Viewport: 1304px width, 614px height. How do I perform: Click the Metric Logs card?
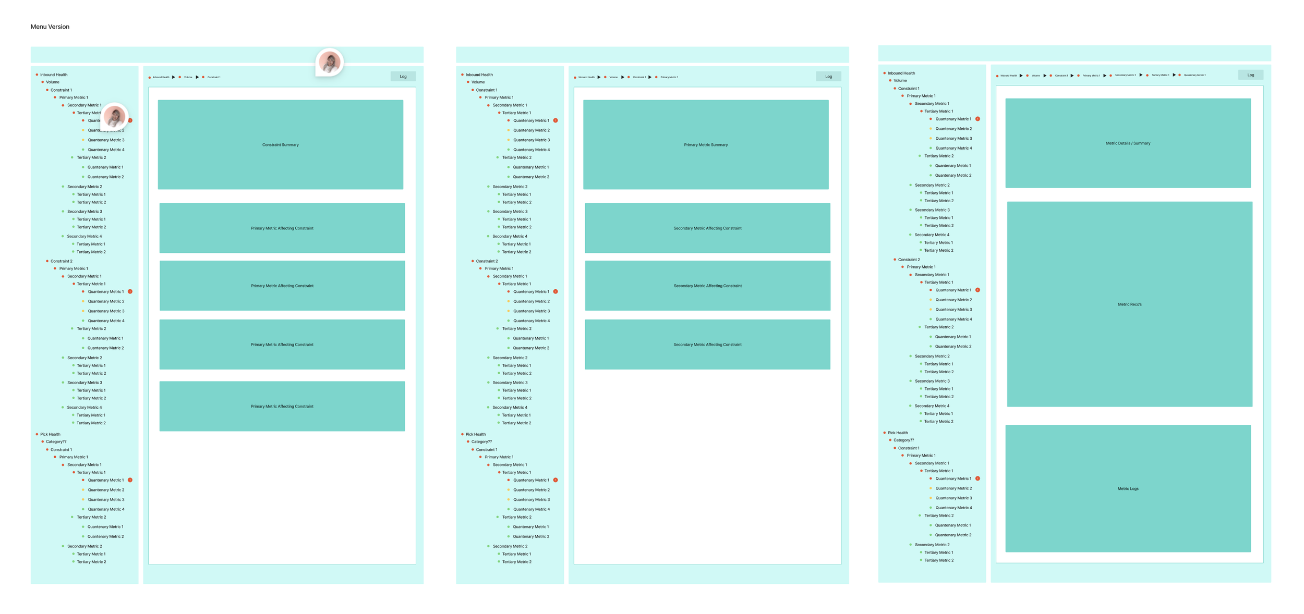pyautogui.click(x=1128, y=488)
